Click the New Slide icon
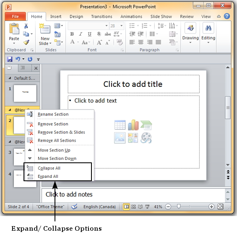237x237 pixels. point(45,29)
